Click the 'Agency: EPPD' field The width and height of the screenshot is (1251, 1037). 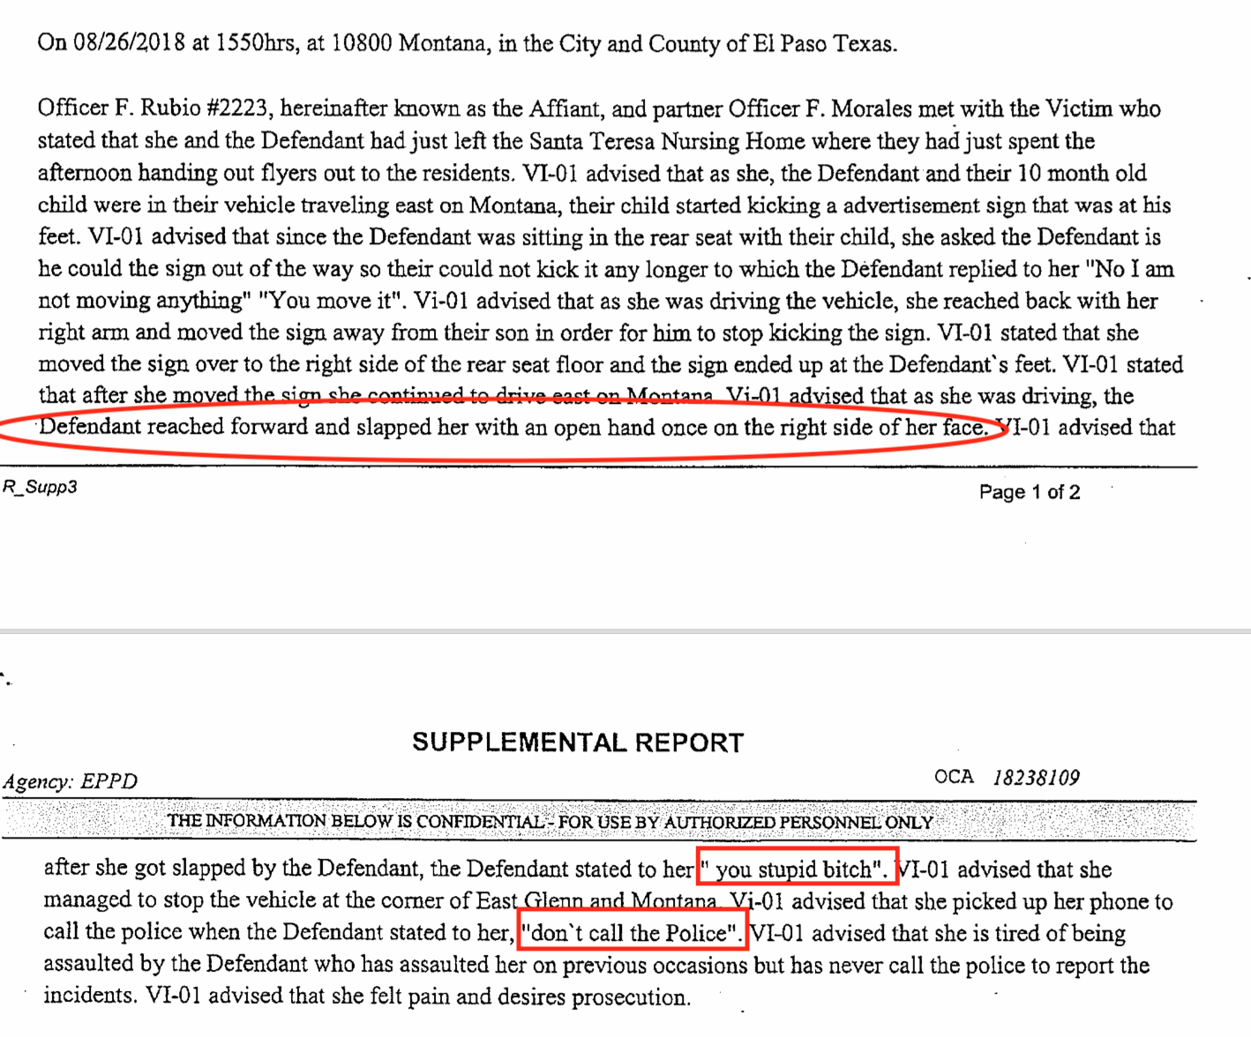tap(71, 781)
